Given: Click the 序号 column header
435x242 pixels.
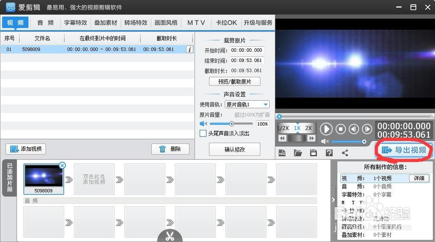Looking at the screenshot, I should tap(10, 38).
